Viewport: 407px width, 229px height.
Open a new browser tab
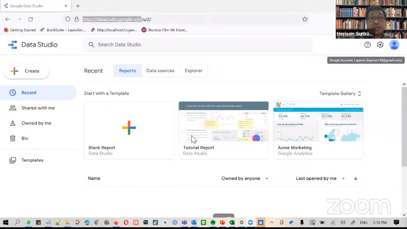(x=78, y=6)
